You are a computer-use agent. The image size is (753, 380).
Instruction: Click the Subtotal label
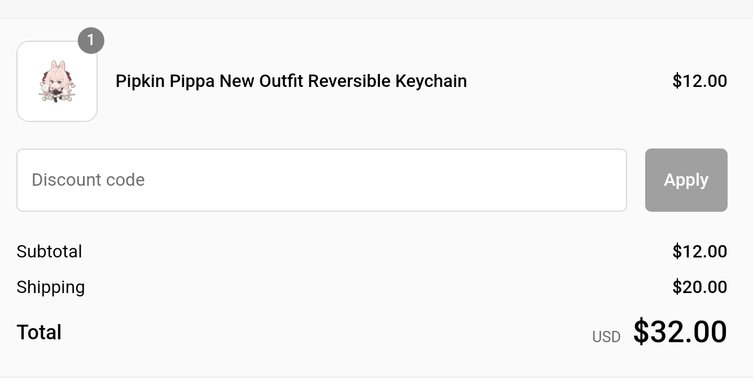pos(49,251)
